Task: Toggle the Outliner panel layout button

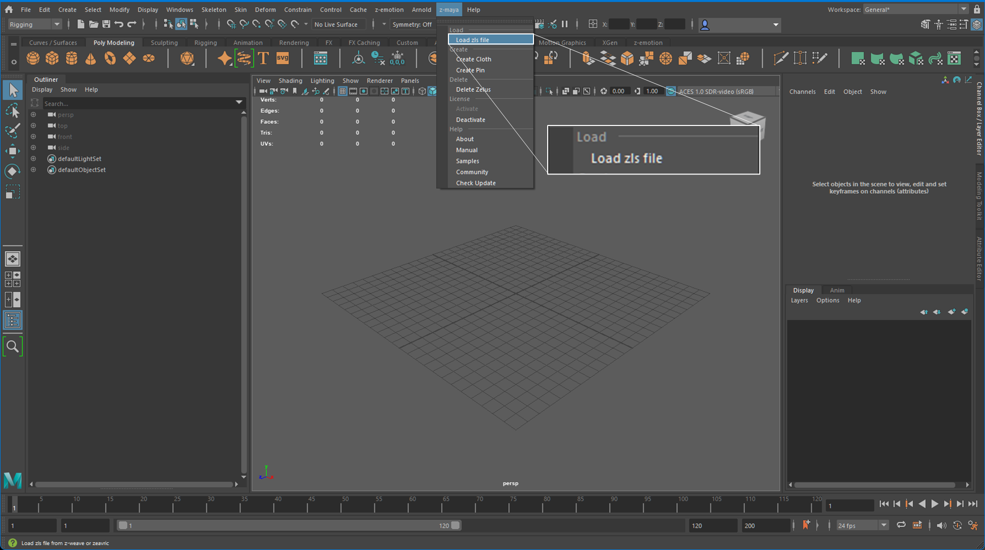Action: click(13, 320)
